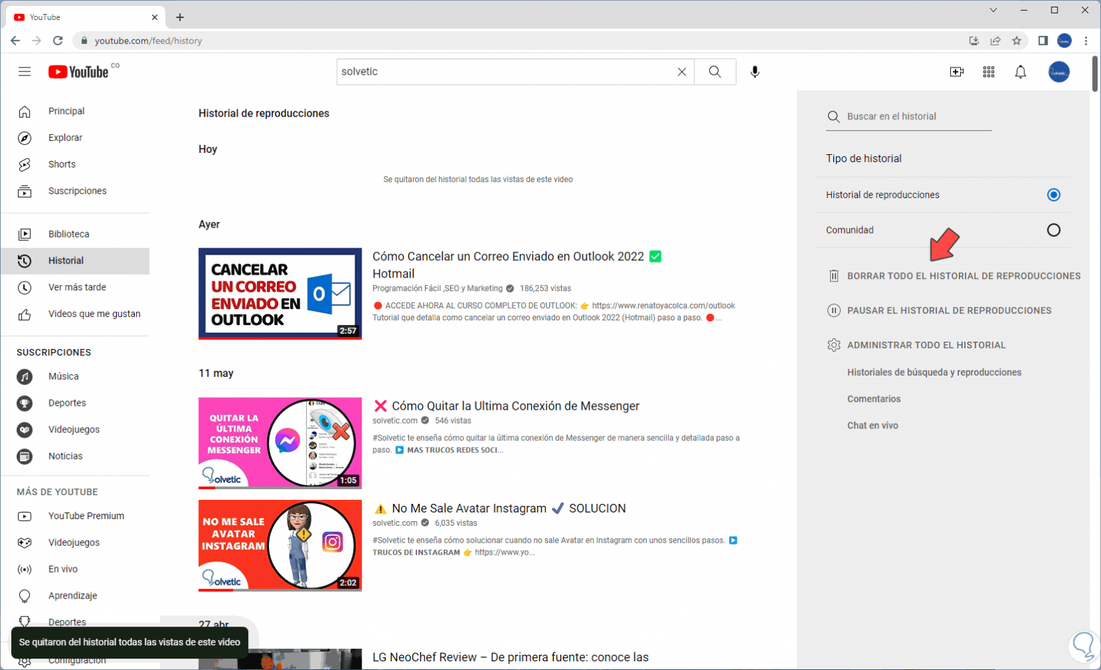Click the magnifier search button
The image size is (1101, 670).
click(715, 72)
